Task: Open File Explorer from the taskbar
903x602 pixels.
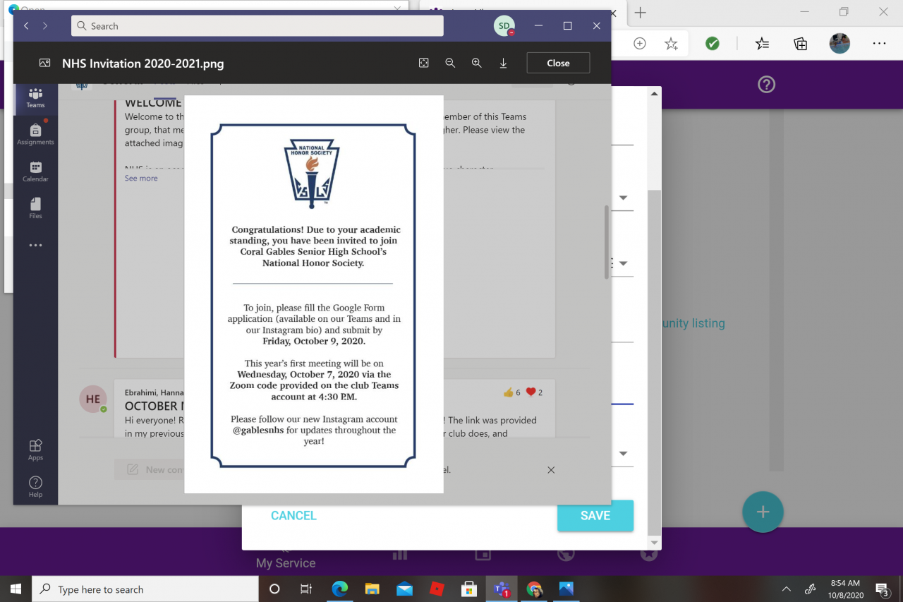Action: pos(372,589)
